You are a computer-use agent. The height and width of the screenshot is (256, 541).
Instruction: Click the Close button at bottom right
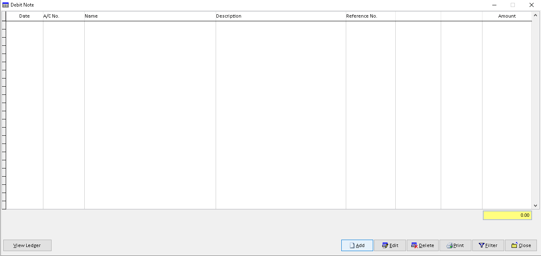tap(521, 245)
